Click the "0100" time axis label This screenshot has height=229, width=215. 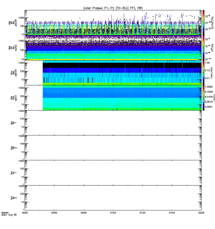coord(113,213)
